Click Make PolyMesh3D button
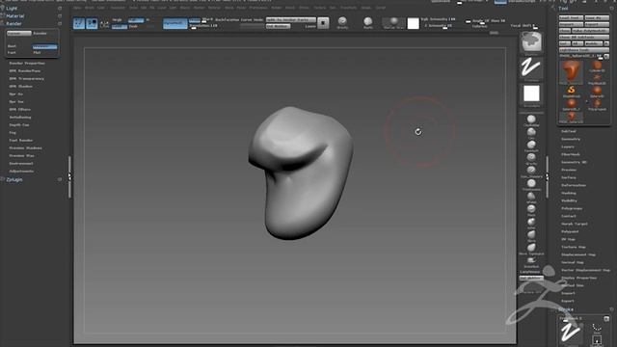The height and width of the screenshot is (347, 617). (x=591, y=31)
